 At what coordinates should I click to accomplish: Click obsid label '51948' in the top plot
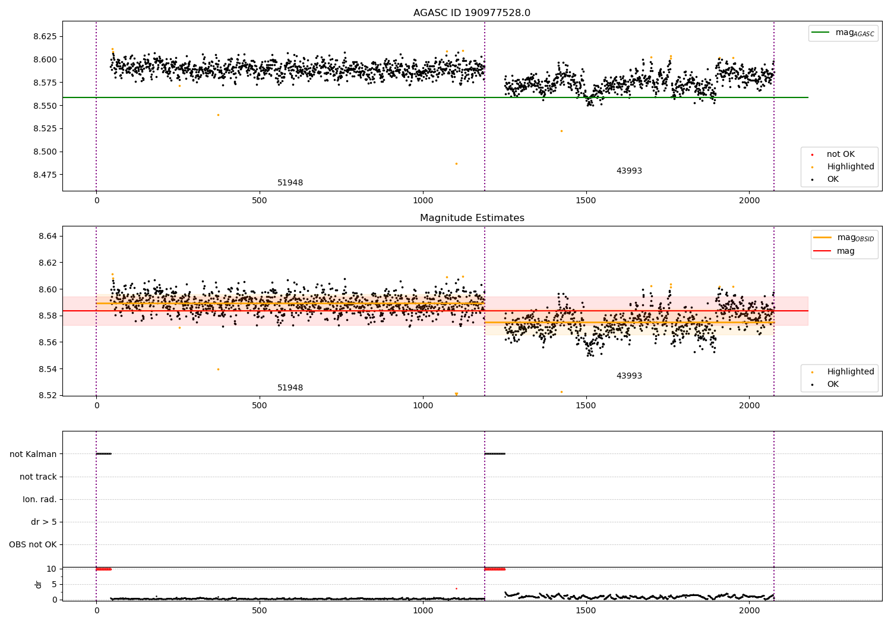290,183
